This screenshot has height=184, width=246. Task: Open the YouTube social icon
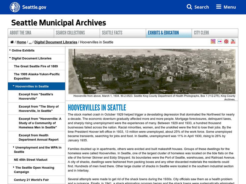click(233, 41)
